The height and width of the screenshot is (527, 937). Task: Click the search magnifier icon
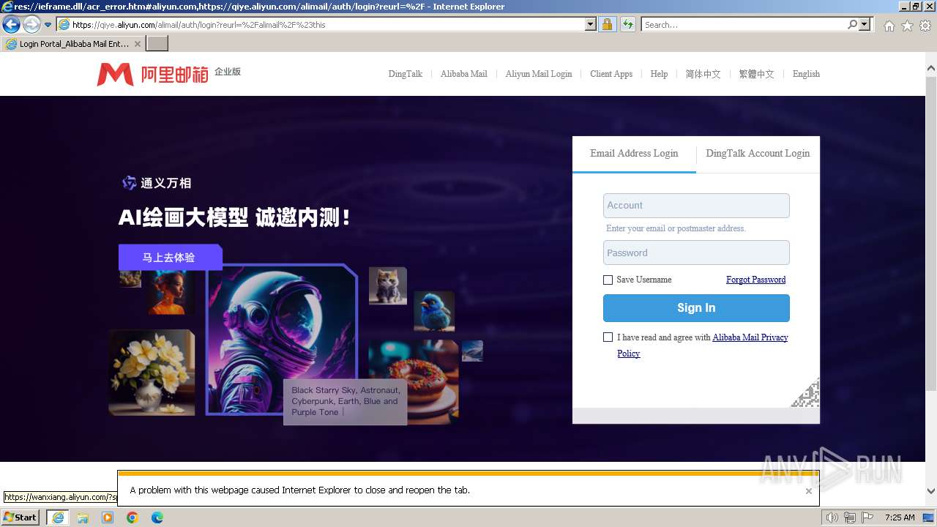852,24
